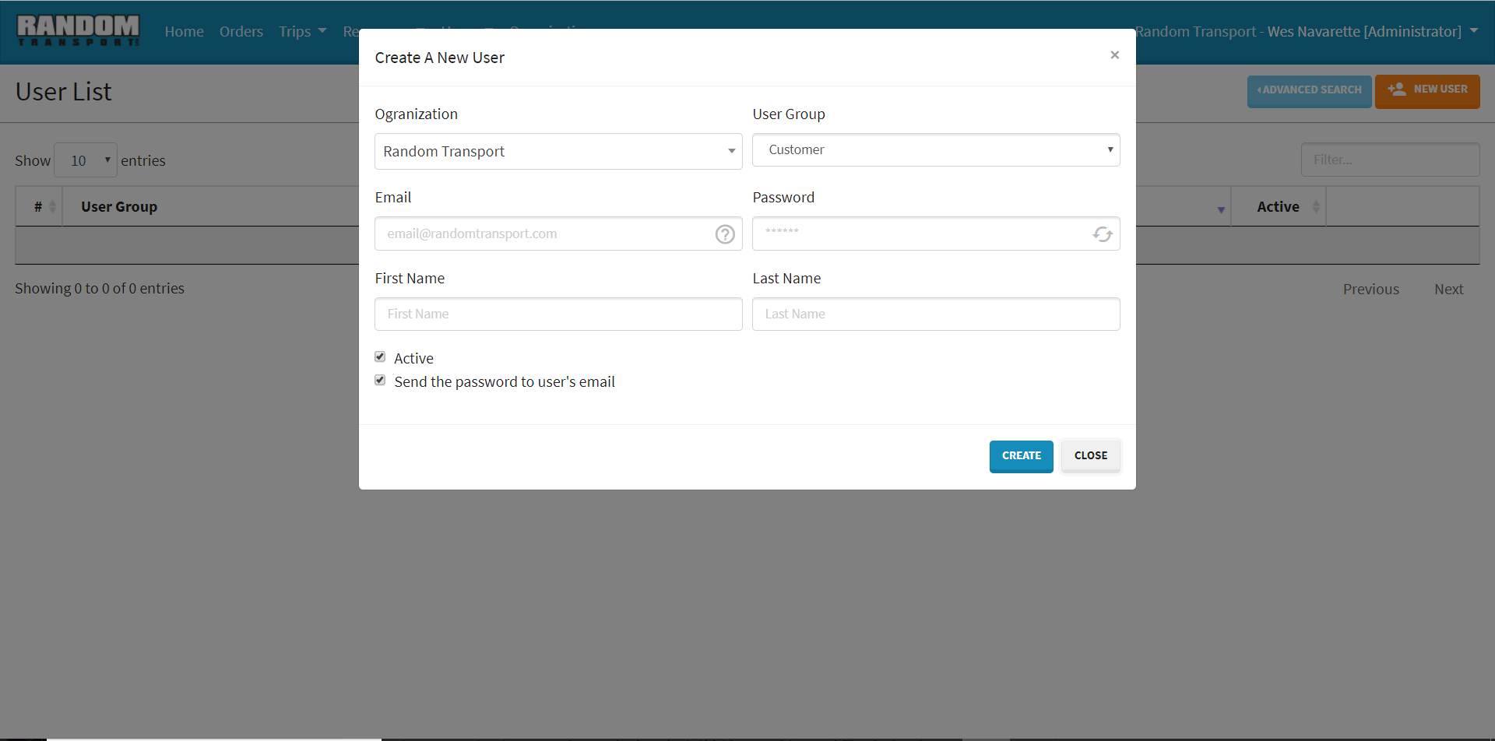Viewport: 1495px width, 741px height.
Task: Expand the User Group Customer dropdown
Action: [x=935, y=150]
